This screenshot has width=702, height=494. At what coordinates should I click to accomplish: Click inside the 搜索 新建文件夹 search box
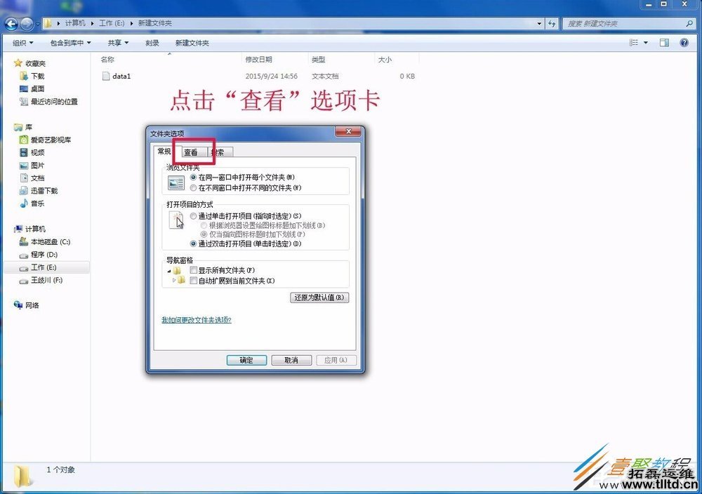click(x=625, y=23)
